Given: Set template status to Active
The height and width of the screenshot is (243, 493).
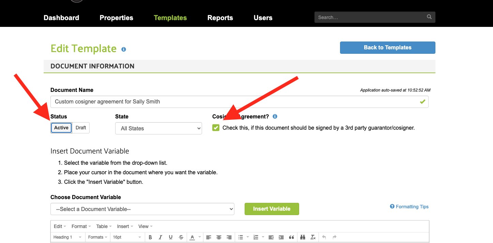Looking at the screenshot, I should pos(61,128).
